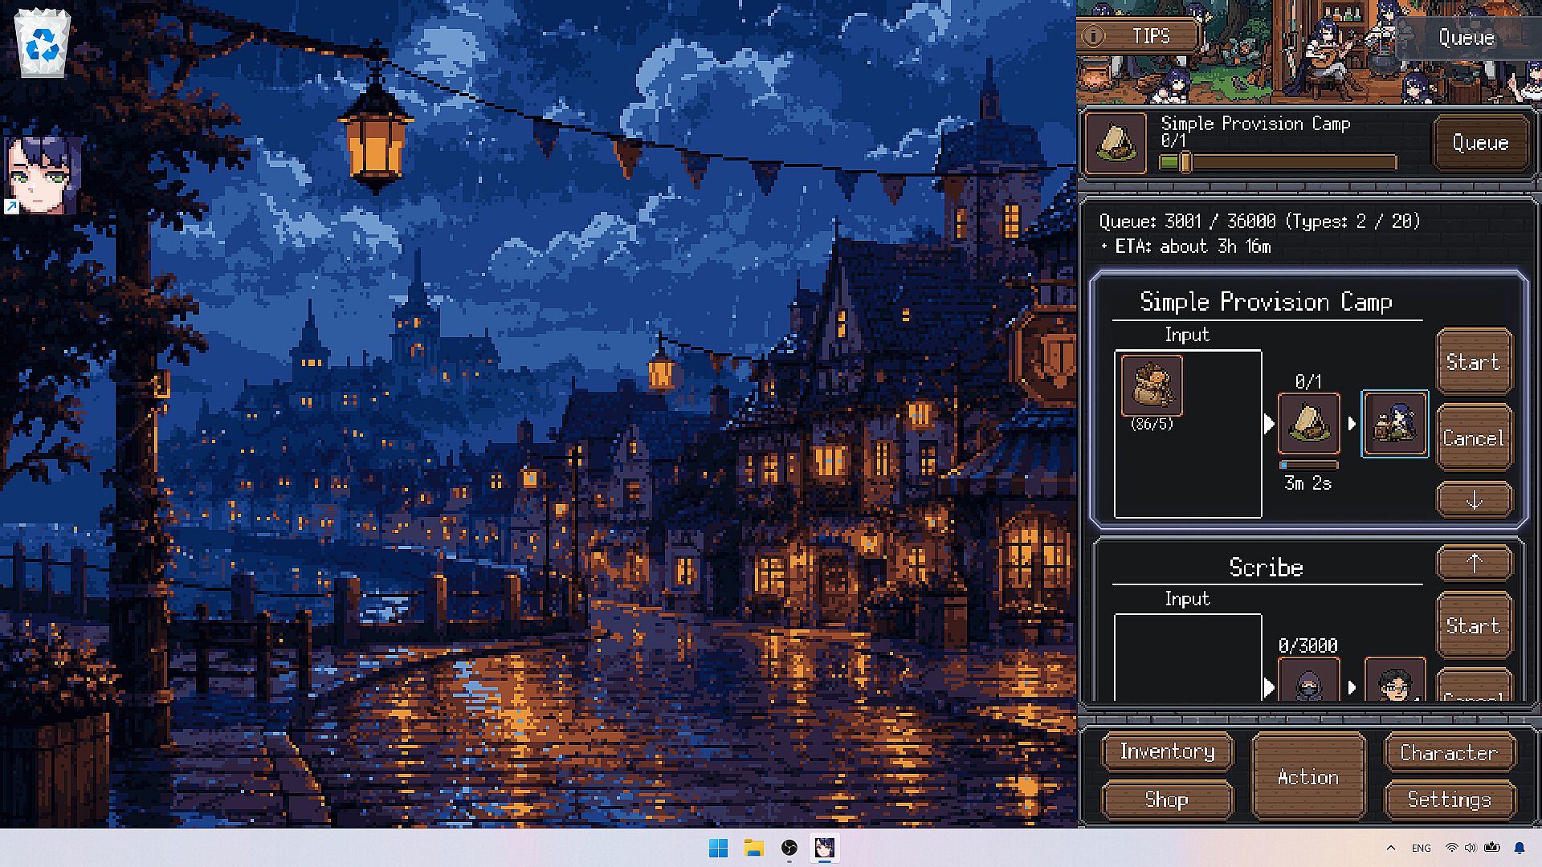Open the Settings menu
Image resolution: width=1542 pixels, height=867 pixels.
tap(1449, 800)
